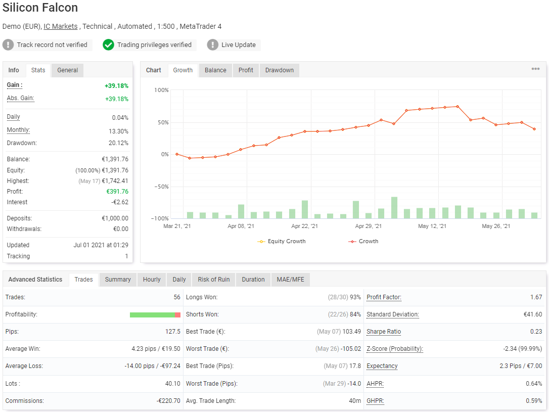The width and height of the screenshot is (549, 412).
Task: Open the Drawdown chart tab
Action: click(x=279, y=70)
